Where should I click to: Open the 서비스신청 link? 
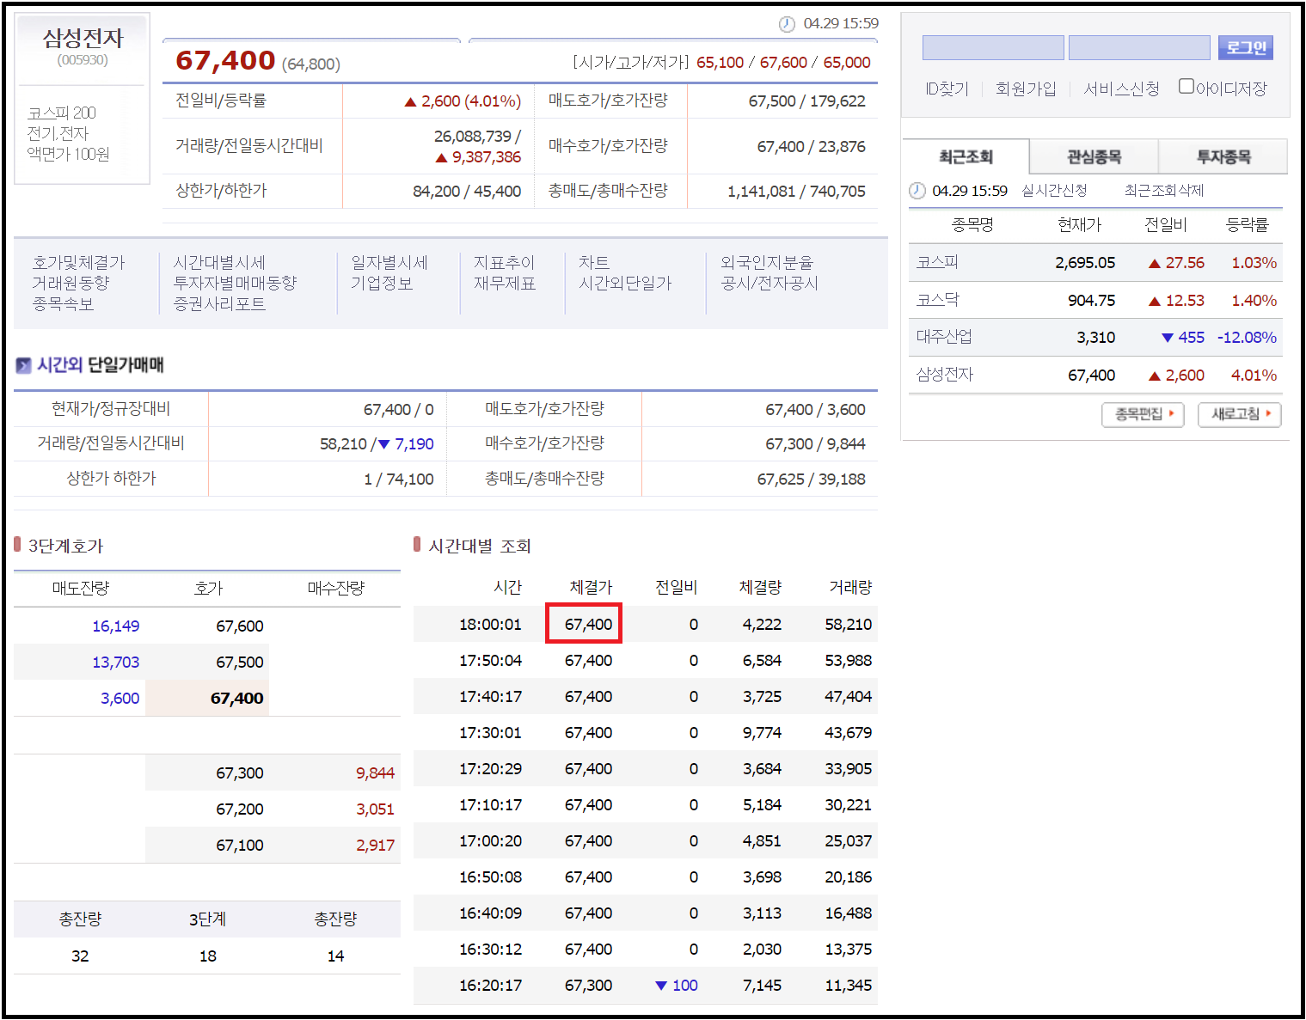[x=1121, y=89]
